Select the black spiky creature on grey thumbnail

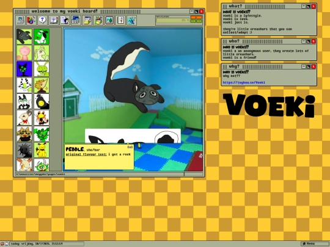(x=24, y=150)
